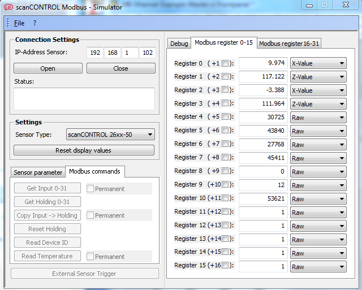The height and width of the screenshot is (290, 362).
Task: Click the menu bar grip handle
Action: 8,23
